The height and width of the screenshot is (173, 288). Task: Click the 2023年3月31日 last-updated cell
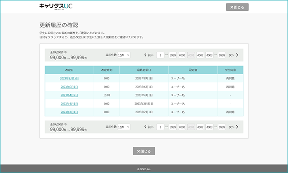[144, 104]
